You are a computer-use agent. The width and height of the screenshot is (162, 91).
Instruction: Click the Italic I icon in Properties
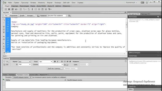point(57,61)
